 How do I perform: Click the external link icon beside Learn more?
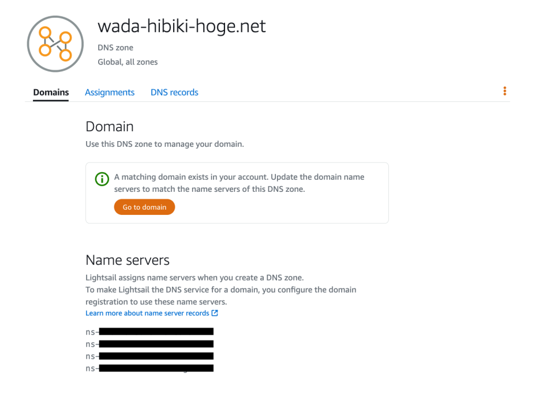pyautogui.click(x=215, y=313)
